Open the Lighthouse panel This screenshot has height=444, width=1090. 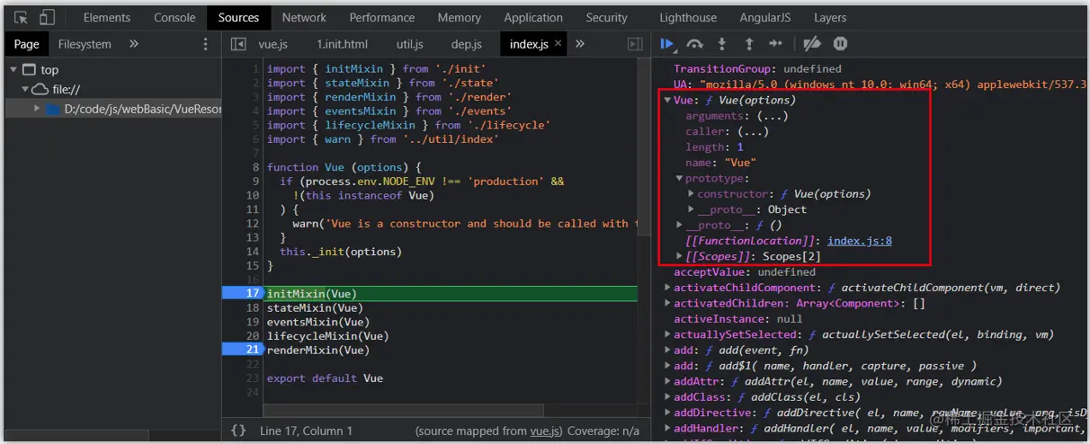click(689, 17)
